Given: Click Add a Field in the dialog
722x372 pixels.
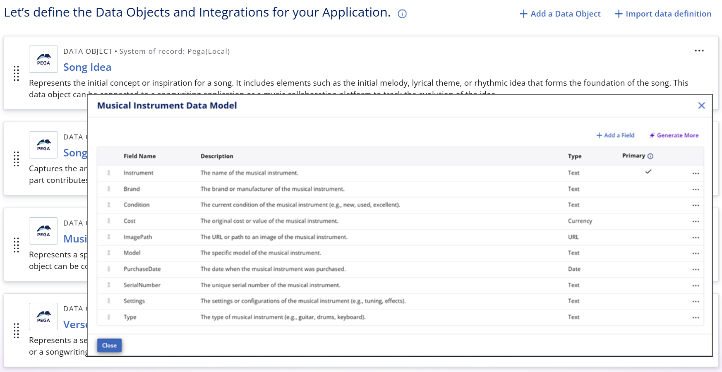Looking at the screenshot, I should [615, 135].
